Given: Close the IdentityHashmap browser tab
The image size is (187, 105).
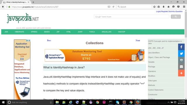Looking at the screenshot, I should coord(28,2).
